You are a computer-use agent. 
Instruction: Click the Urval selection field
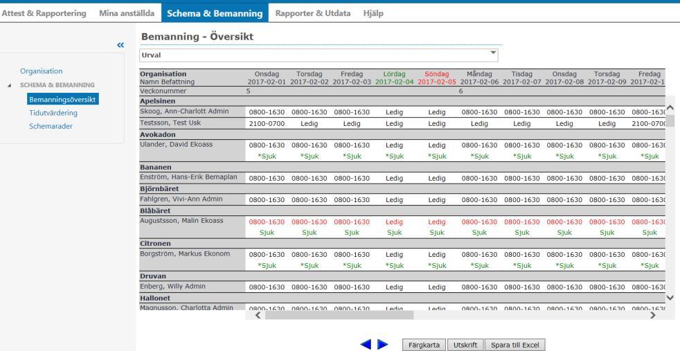pos(319,55)
